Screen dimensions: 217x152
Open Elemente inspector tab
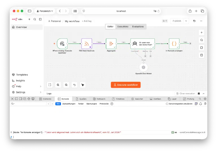[45, 99]
